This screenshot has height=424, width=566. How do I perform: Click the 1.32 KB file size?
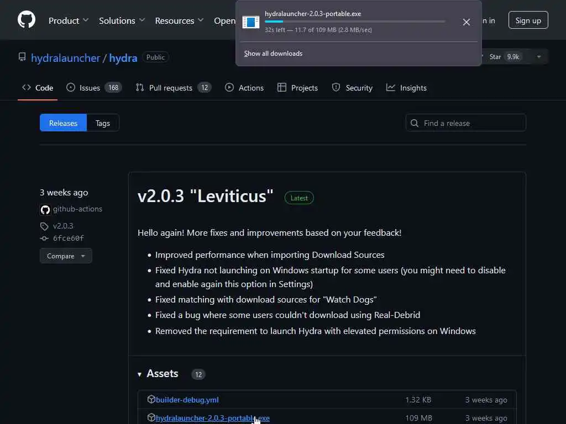(x=418, y=400)
